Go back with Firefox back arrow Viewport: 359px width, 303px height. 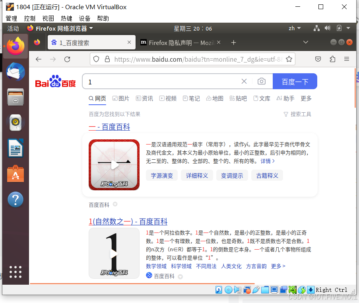[x=39, y=59]
